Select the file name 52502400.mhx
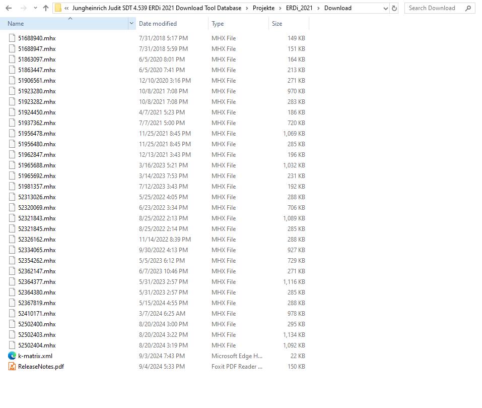482x408 pixels. coord(37,324)
